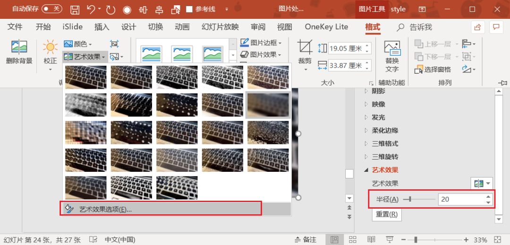
Task: Expand the Shadow (阴影) section
Action: point(378,91)
